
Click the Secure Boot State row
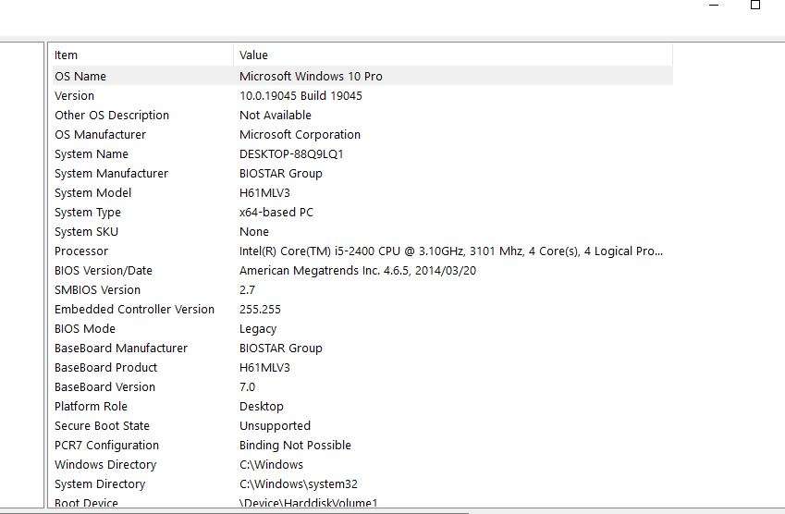tap(102, 426)
